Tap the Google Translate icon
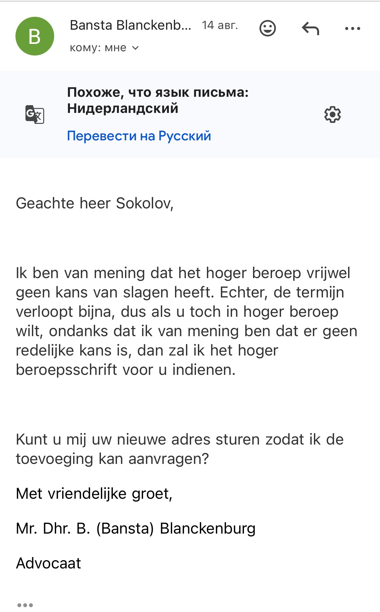This screenshot has width=380, height=612. [35, 114]
